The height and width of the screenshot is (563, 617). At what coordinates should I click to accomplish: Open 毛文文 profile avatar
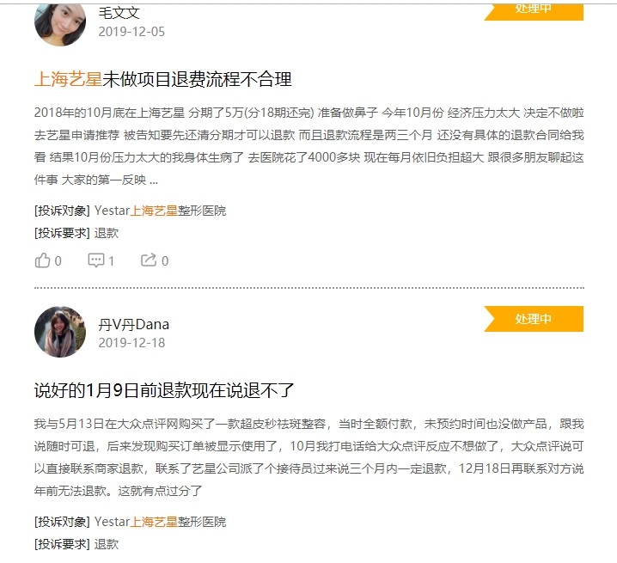60,23
